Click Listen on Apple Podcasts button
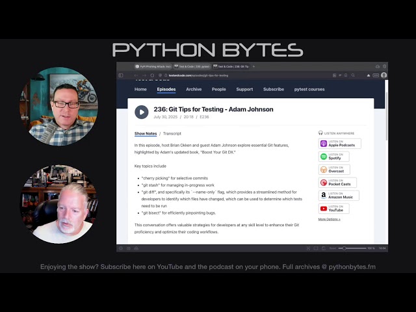The width and height of the screenshot is (416, 312). pos(339,144)
